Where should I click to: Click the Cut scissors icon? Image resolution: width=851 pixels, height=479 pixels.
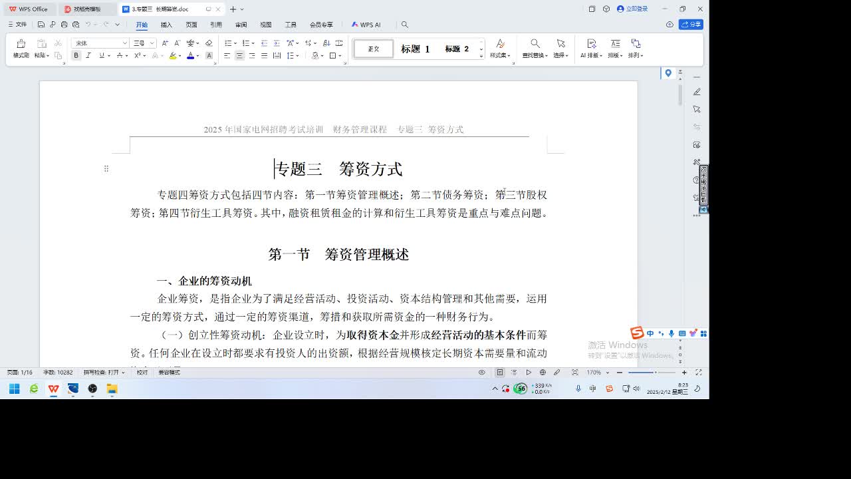point(58,43)
